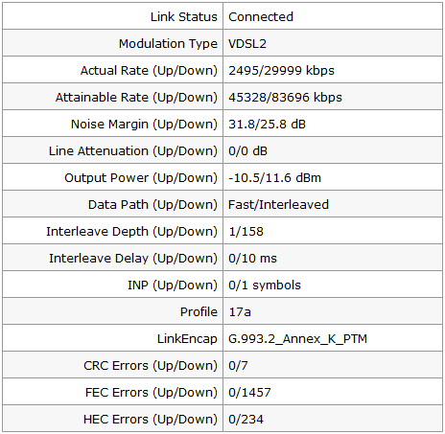Image resolution: width=445 pixels, height=434 pixels.
Task: Select the Interleave Depth 1/158 value
Action: click(x=246, y=232)
